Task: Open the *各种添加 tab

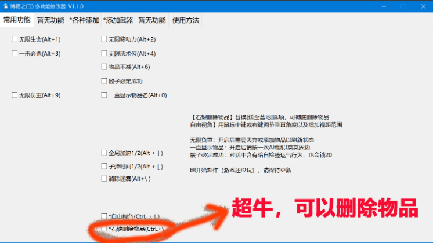Action: (x=84, y=20)
